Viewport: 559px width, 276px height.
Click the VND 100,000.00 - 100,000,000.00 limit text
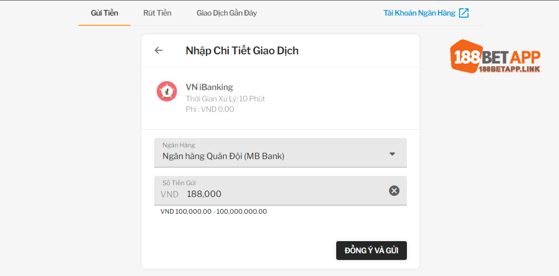pyautogui.click(x=213, y=211)
